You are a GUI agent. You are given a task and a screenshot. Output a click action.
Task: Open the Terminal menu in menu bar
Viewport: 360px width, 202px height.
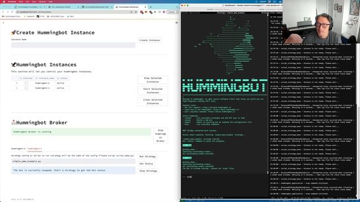coord(12,2)
